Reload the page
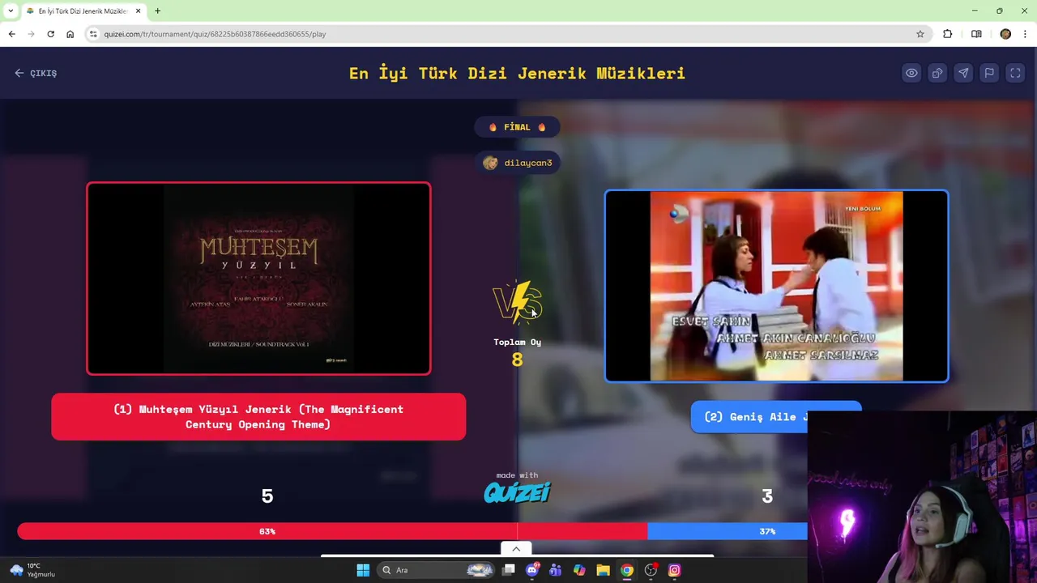The width and height of the screenshot is (1037, 583). pos(50,34)
